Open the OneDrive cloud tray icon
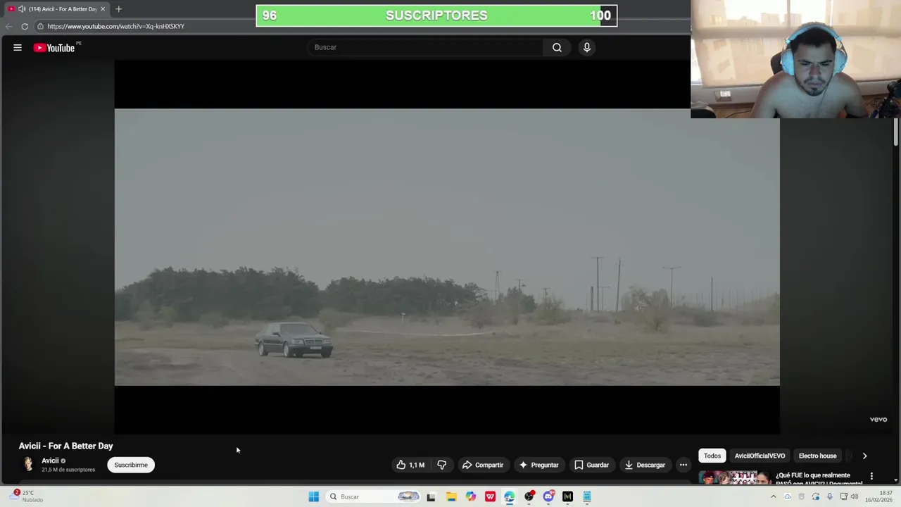This screenshot has height=507, width=901. (788, 496)
